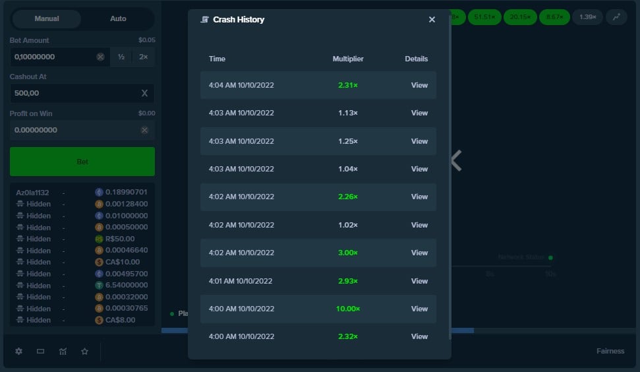The height and width of the screenshot is (372, 640).
Task: Halve the bet with ½ button
Action: (121, 57)
